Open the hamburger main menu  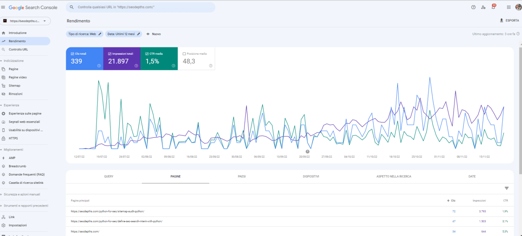3,7
